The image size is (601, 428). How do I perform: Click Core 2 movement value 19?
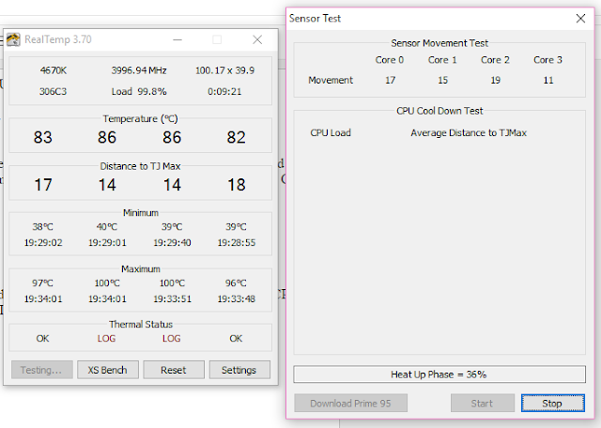[x=496, y=80]
